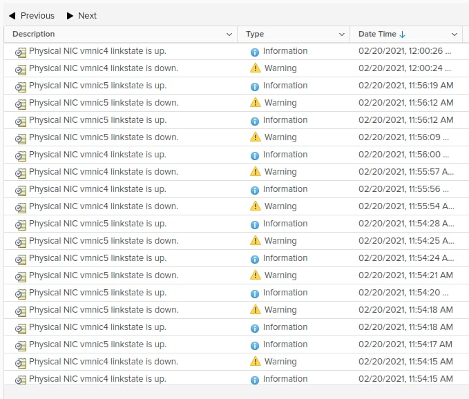469x399 pixels.
Task: Click the event icon of the 11:56:19 AM row
Action: click(x=21, y=87)
